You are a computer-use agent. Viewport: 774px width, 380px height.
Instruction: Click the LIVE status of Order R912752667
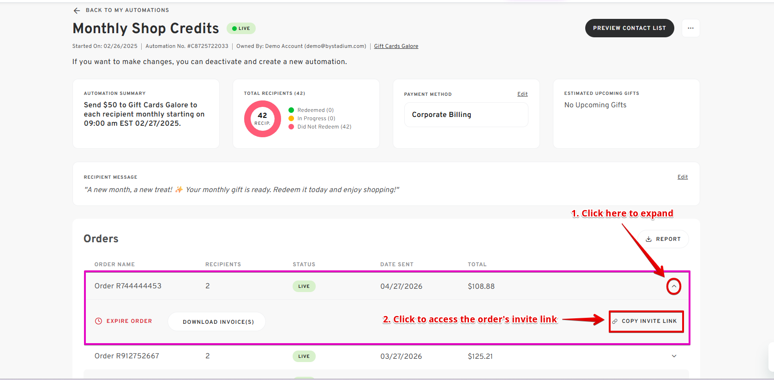tap(304, 357)
